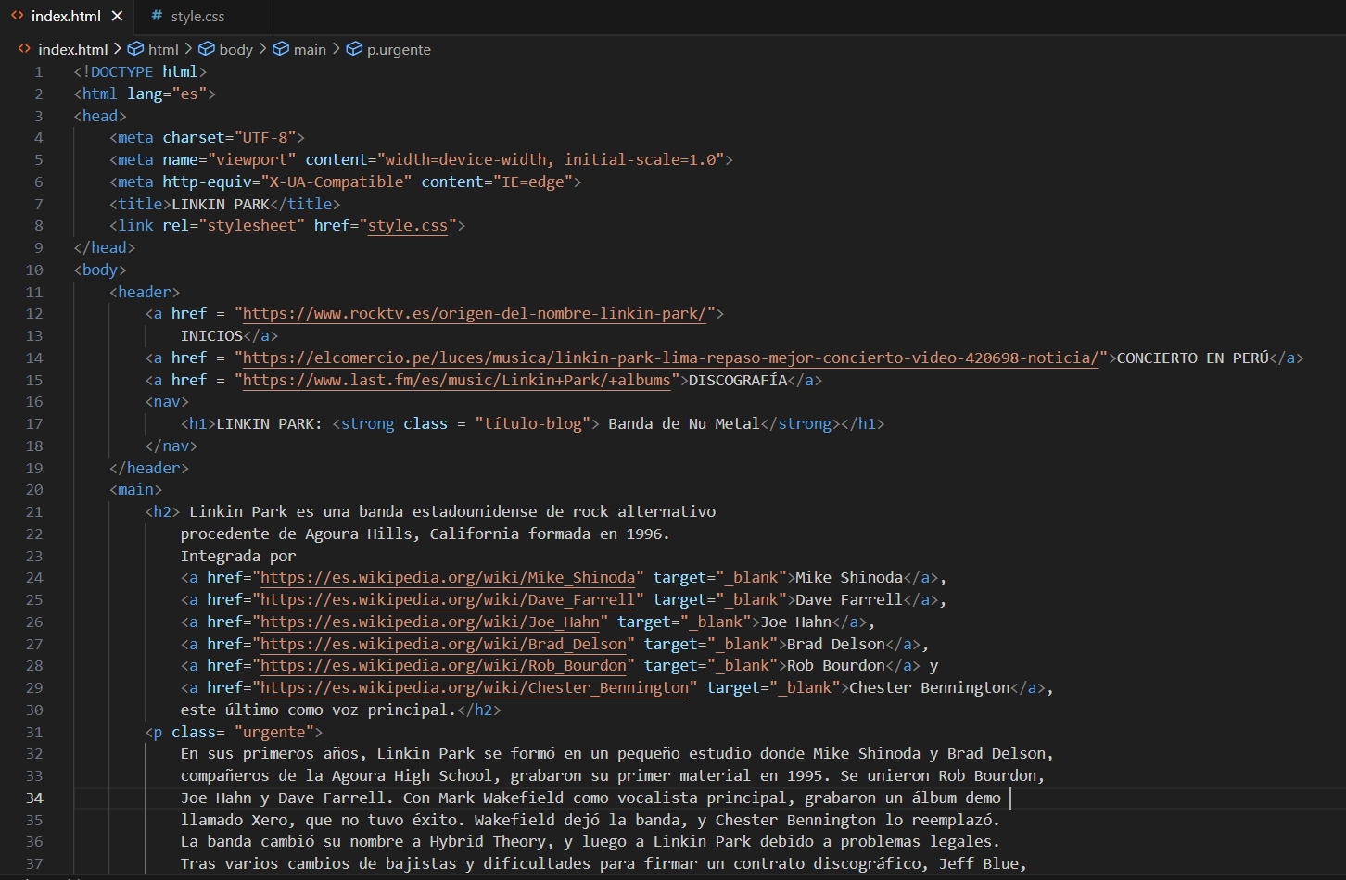Click the opening header tag on line 11
This screenshot has height=880, width=1346.
145,293
